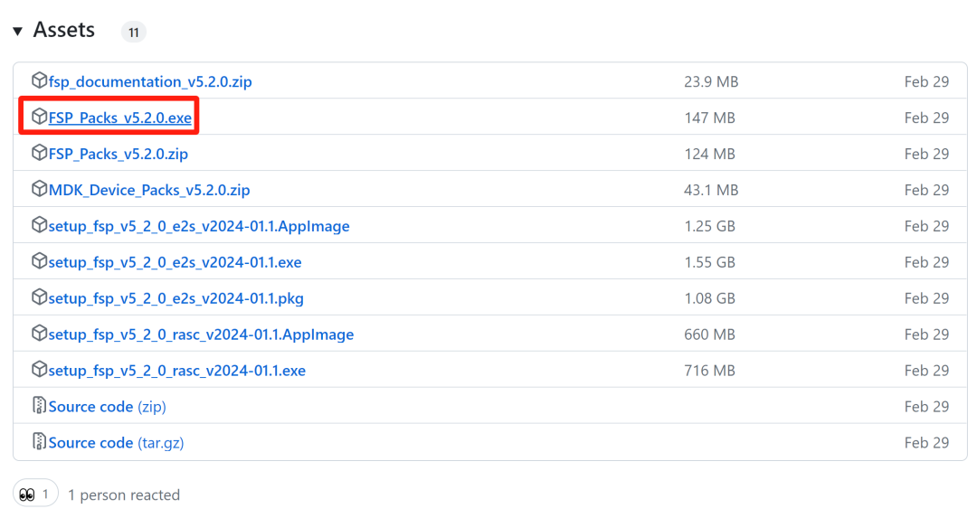Toggle the eyes emoji reaction button
Viewport: 977px width, 518px height.
tap(35, 494)
